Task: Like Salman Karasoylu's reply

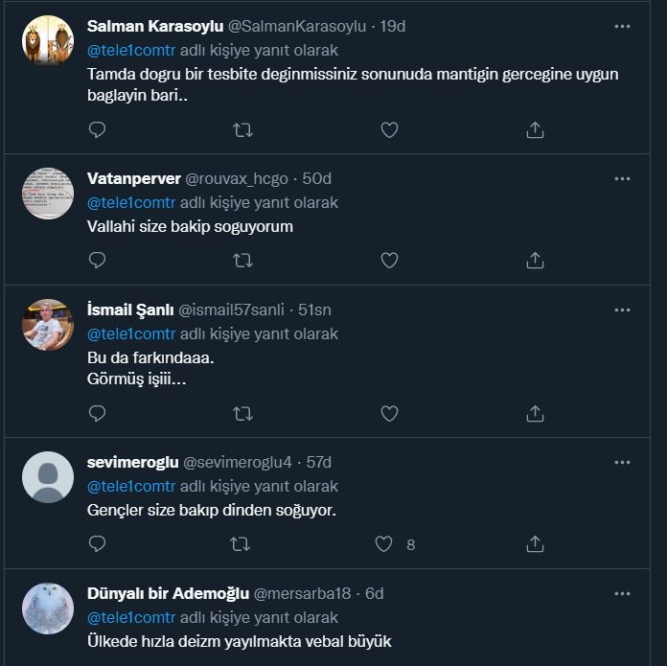Action: (389, 129)
